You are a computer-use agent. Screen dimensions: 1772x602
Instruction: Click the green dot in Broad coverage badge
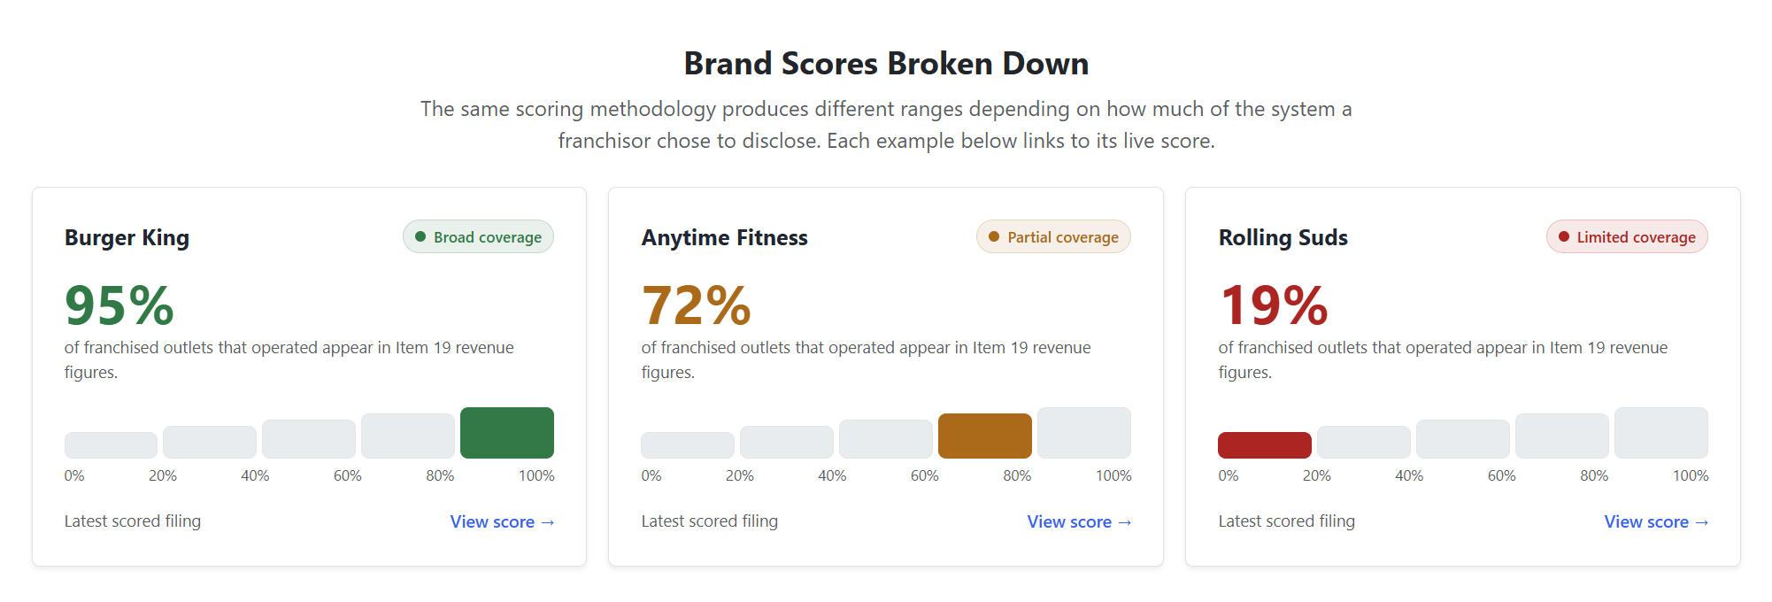(420, 237)
